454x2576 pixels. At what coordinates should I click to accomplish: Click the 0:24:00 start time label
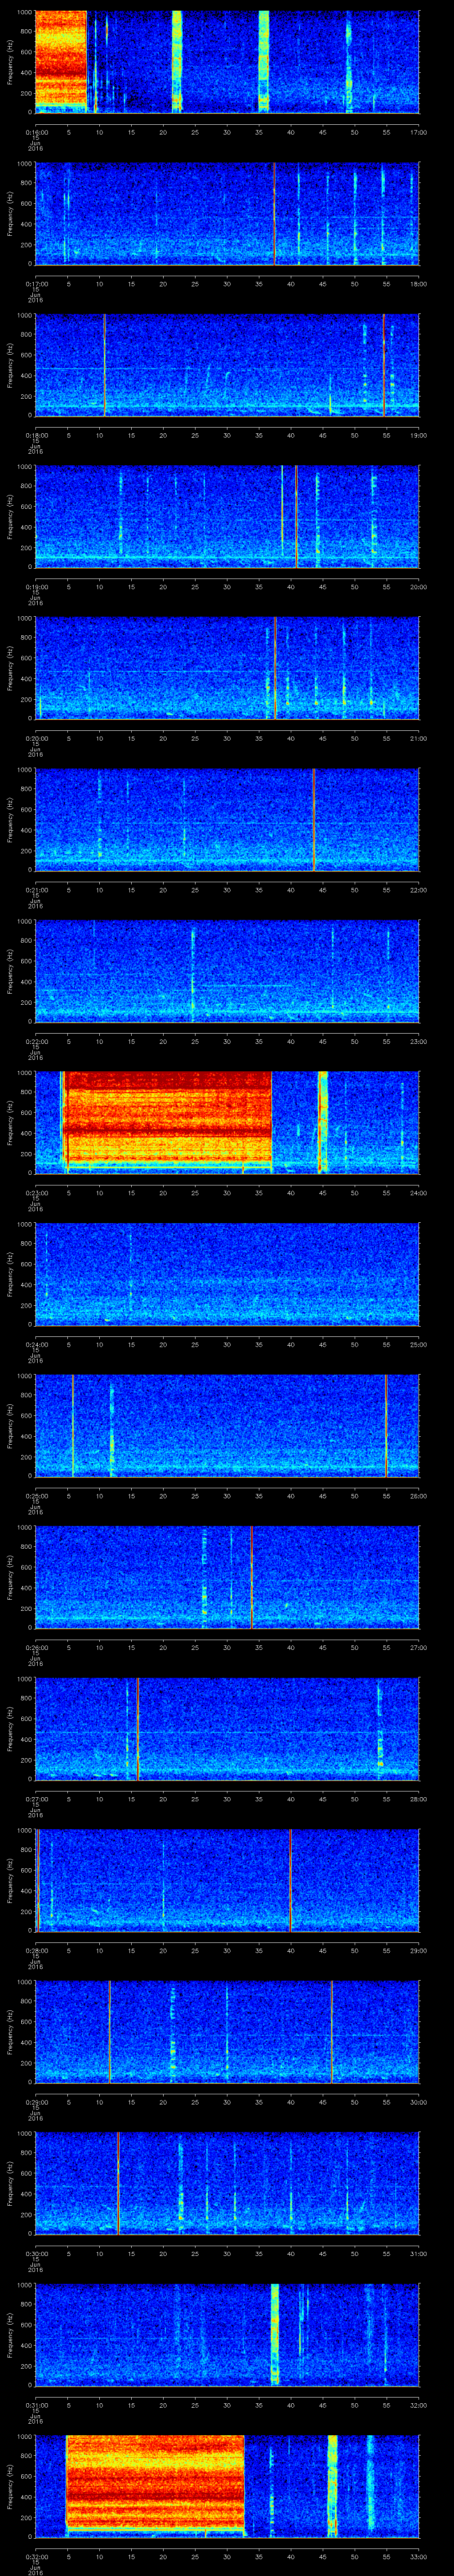point(37,1344)
